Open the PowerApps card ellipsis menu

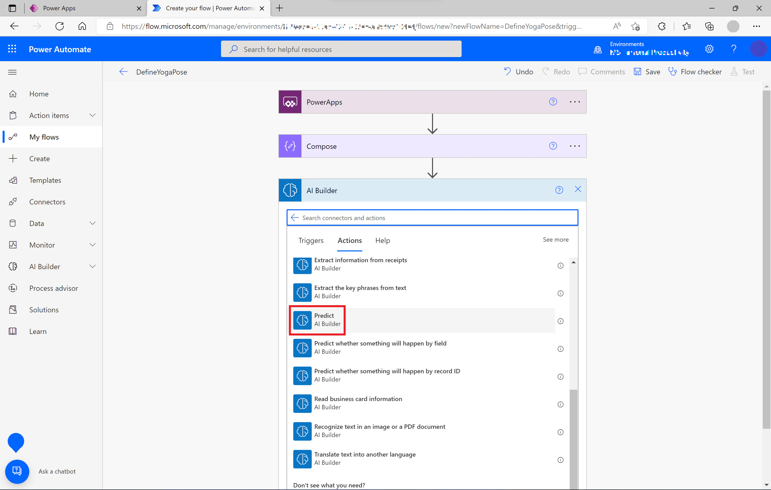(575, 102)
